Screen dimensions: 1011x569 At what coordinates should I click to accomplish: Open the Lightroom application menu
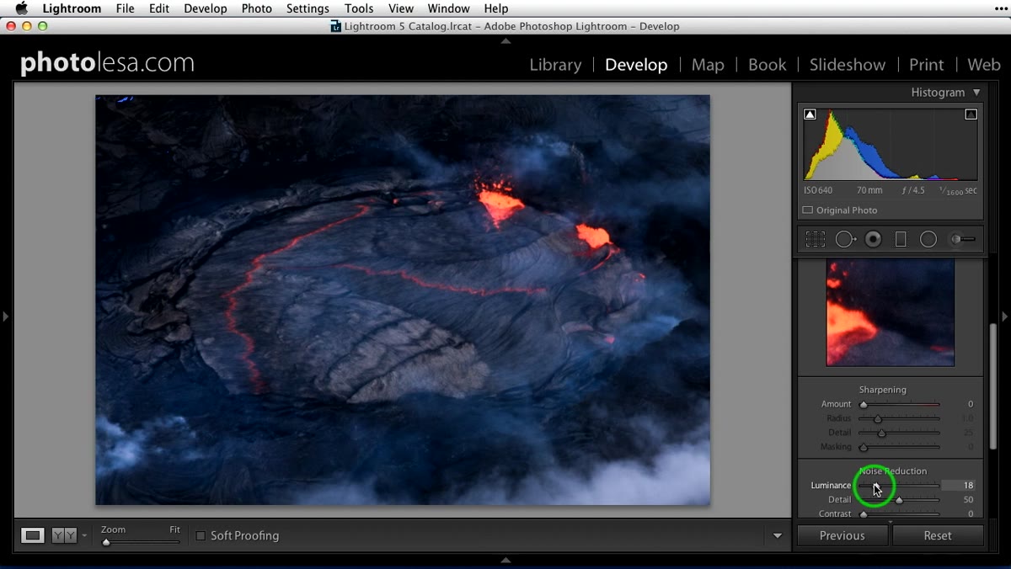click(x=72, y=8)
